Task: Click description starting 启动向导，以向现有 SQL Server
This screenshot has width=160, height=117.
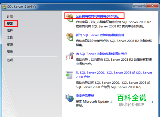Action: (x=114, y=62)
